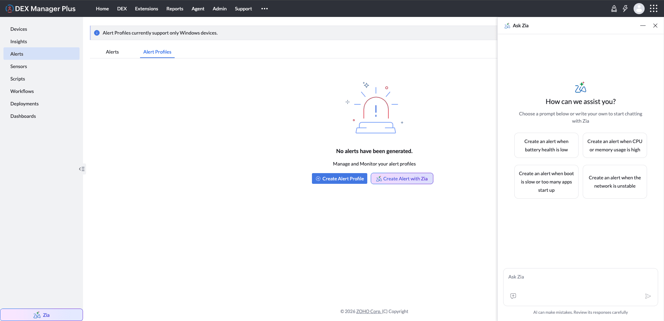The image size is (664, 321).
Task: Open Dashboards in the sidebar
Action: 41,116
